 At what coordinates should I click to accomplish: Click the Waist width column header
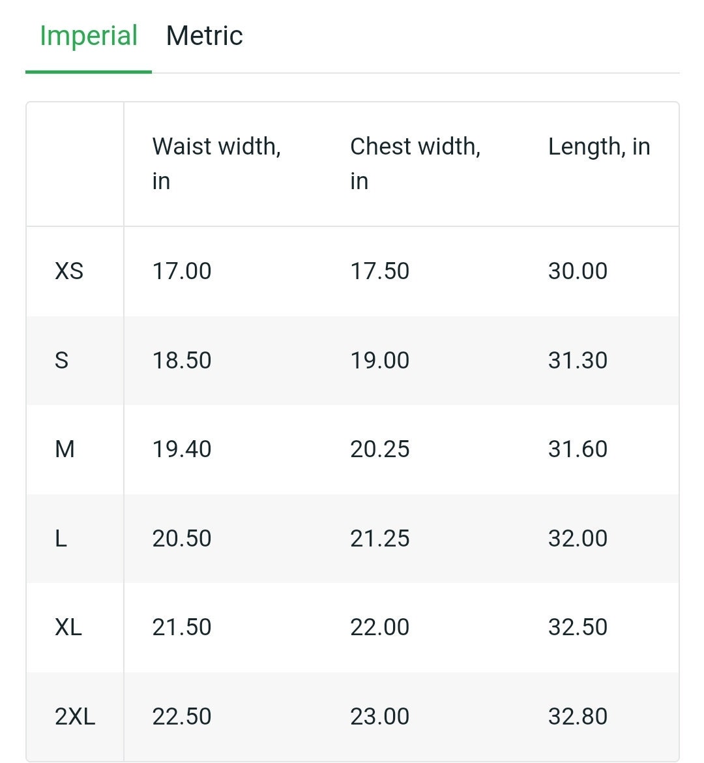click(216, 164)
